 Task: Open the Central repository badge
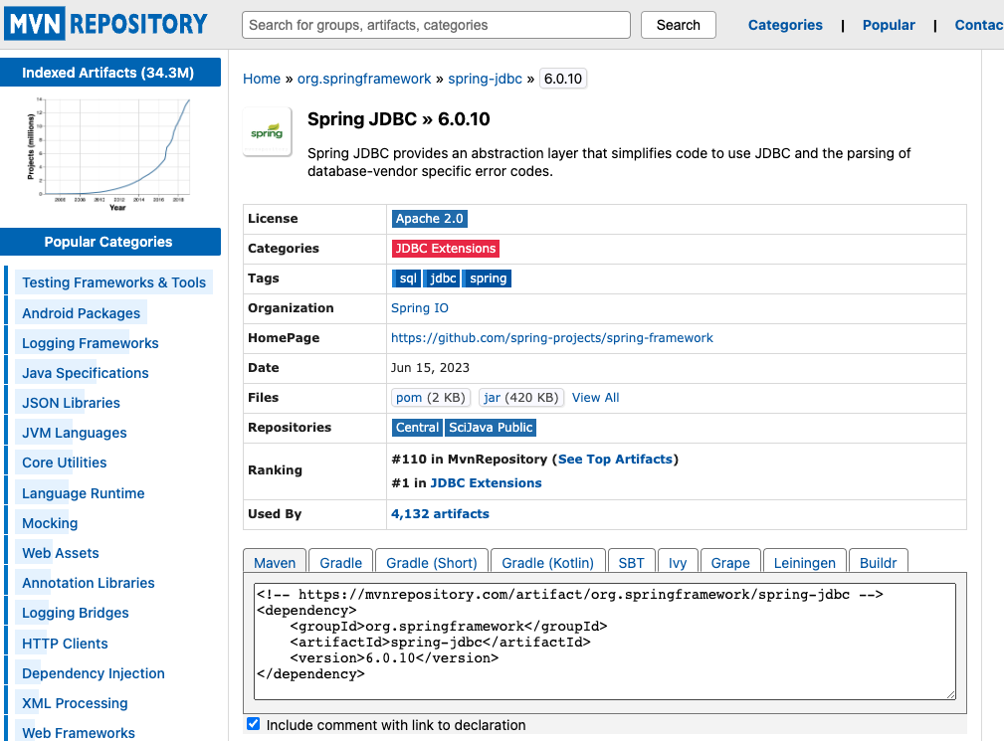click(417, 428)
